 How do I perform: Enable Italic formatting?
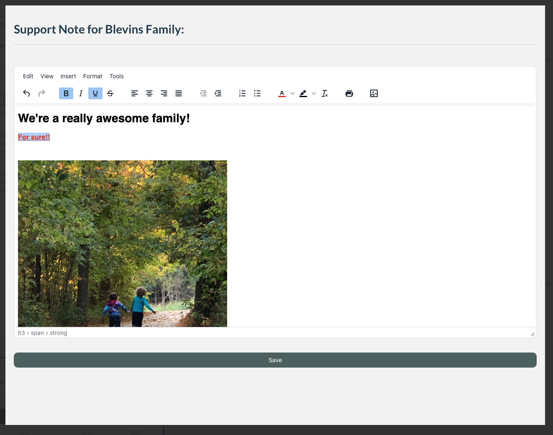click(x=81, y=93)
